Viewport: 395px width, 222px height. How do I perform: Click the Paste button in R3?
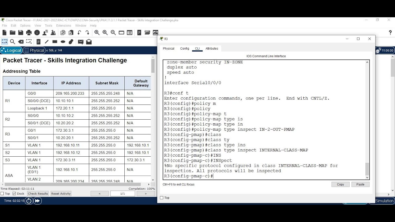point(360,184)
